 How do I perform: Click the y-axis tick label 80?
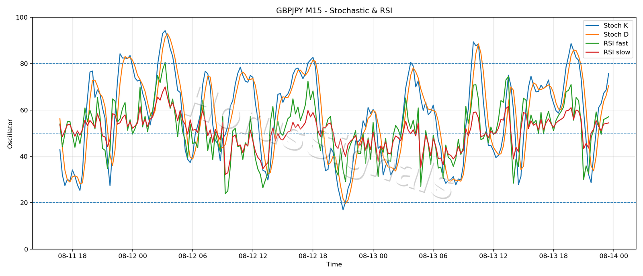(24, 64)
